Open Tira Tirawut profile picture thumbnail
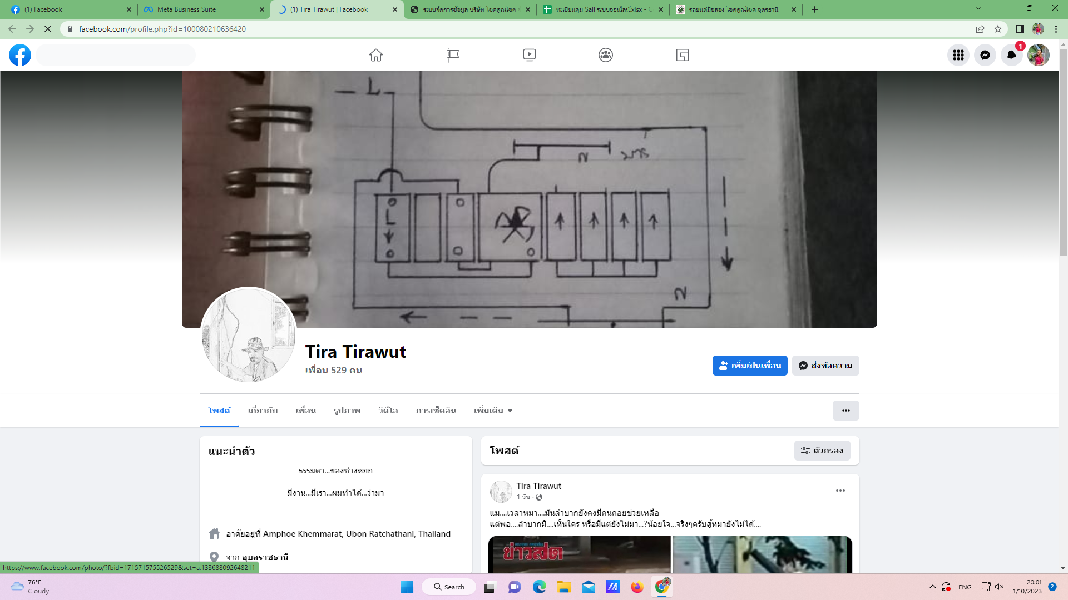This screenshot has height=600, width=1068. coord(249,335)
